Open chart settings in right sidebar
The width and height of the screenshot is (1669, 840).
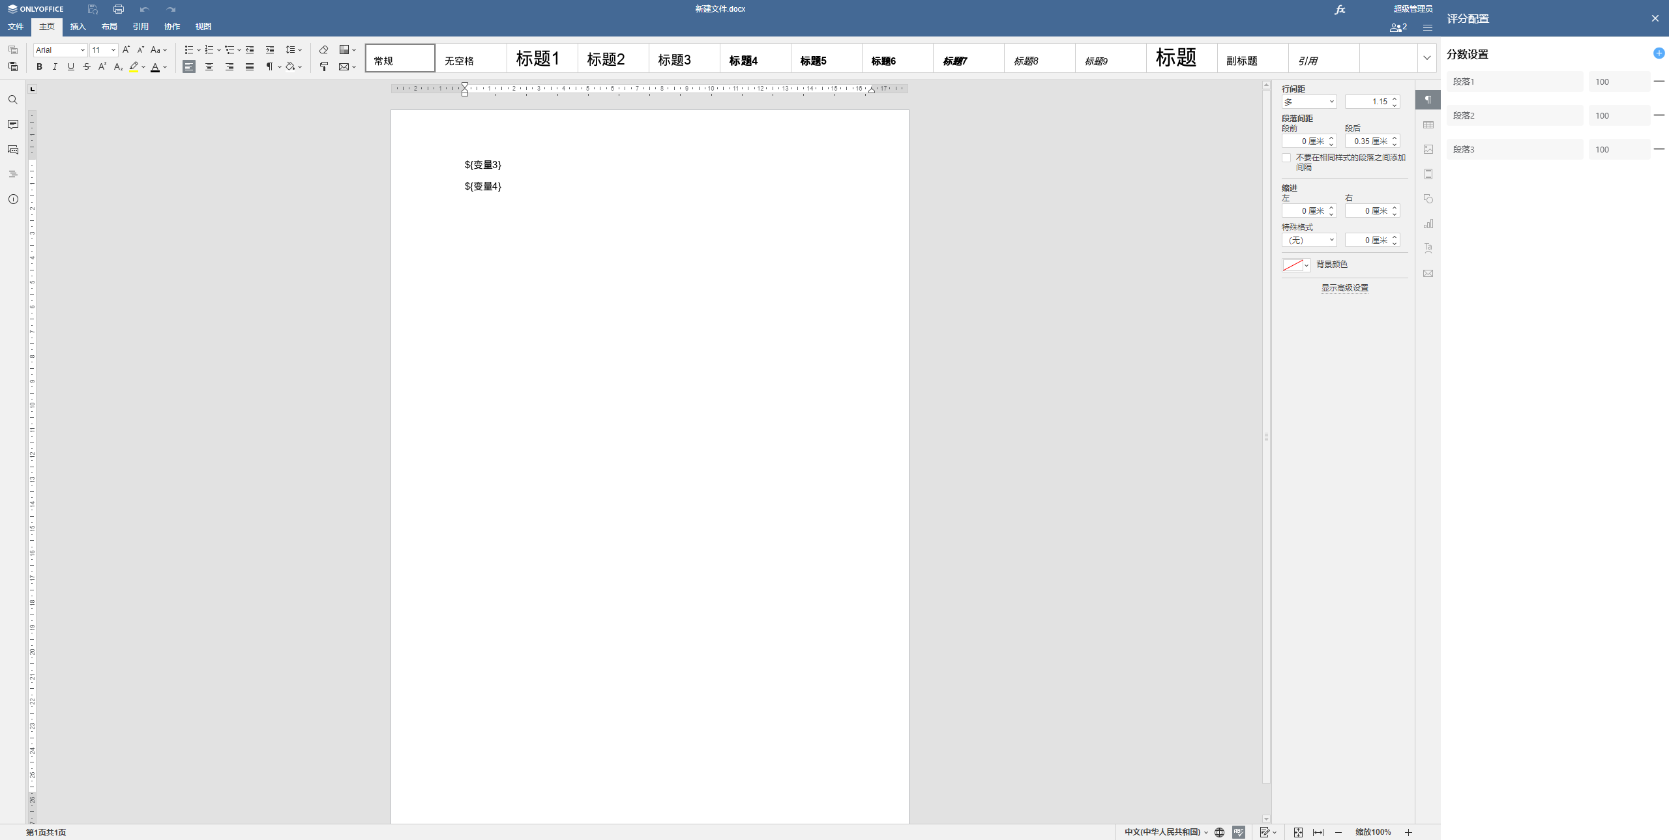(x=1428, y=224)
